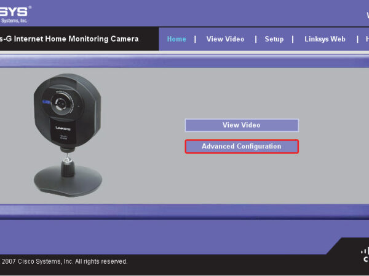369x276 pixels.
Task: Select the cut-off tab after Linksys Web
Action: pyautogui.click(x=367, y=39)
